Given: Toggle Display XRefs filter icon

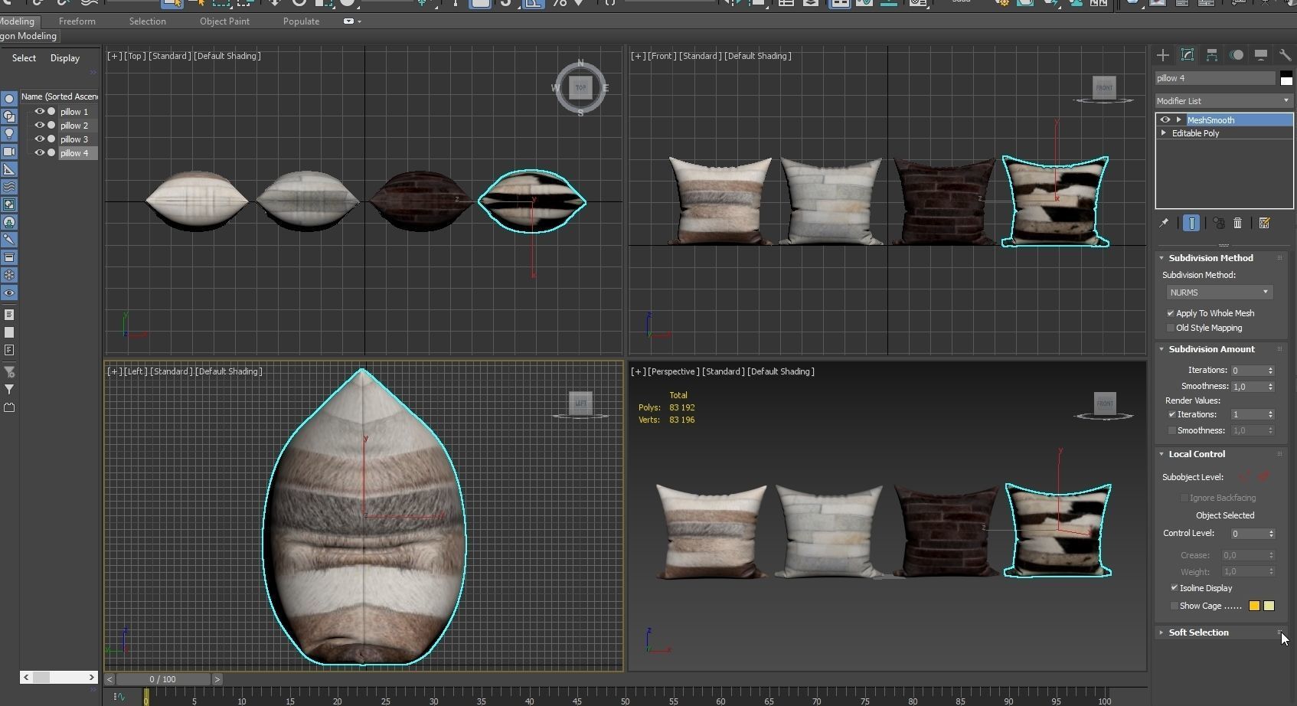Looking at the screenshot, I should pyautogui.click(x=9, y=222).
